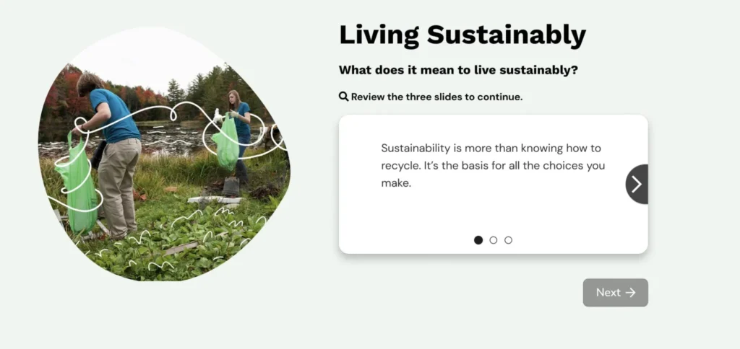Click the person in teal shirt bending over
This screenshot has height=349, width=740.
[x=113, y=144]
